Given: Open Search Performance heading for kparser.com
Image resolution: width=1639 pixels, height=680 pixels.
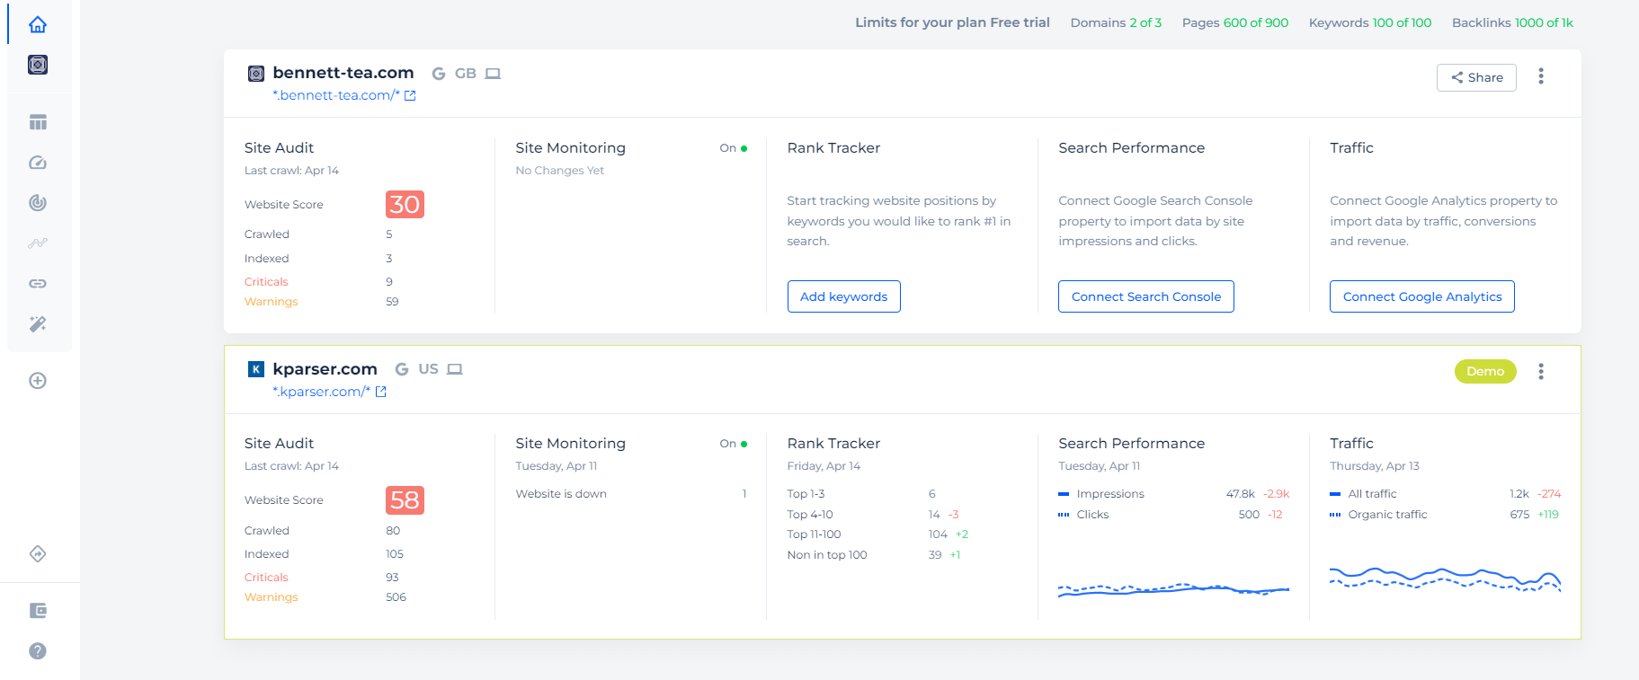Looking at the screenshot, I should [x=1131, y=444].
